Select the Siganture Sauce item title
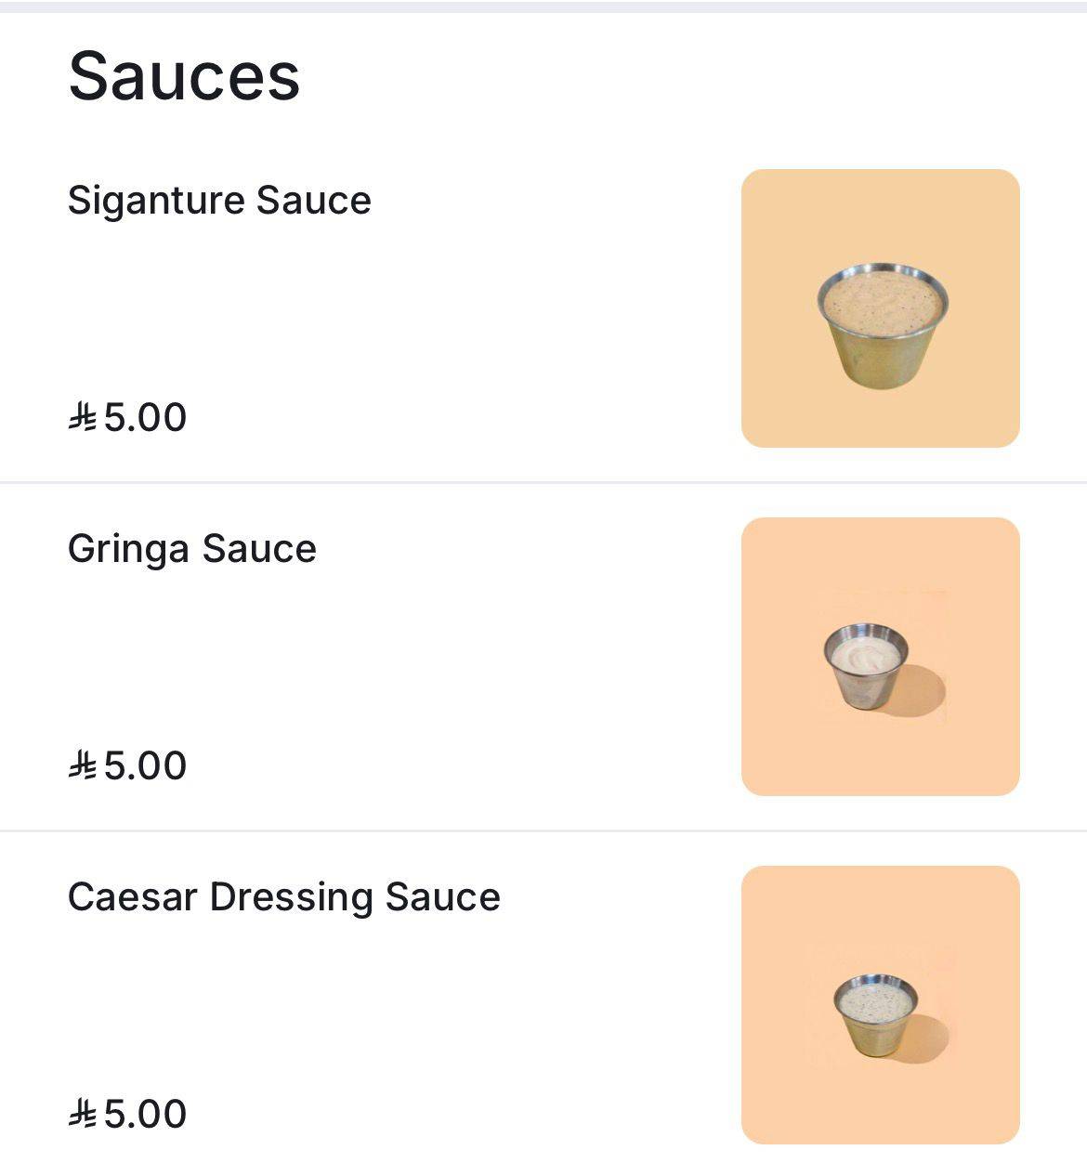 [219, 200]
